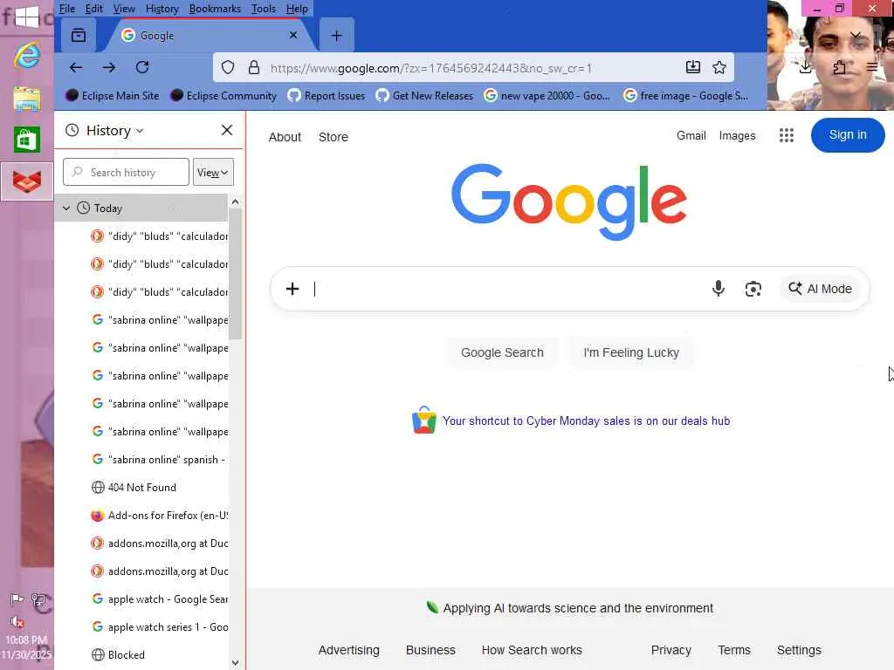Click the Firefox View icon
Viewport: 894px width, 670px height.
pyautogui.click(x=79, y=35)
